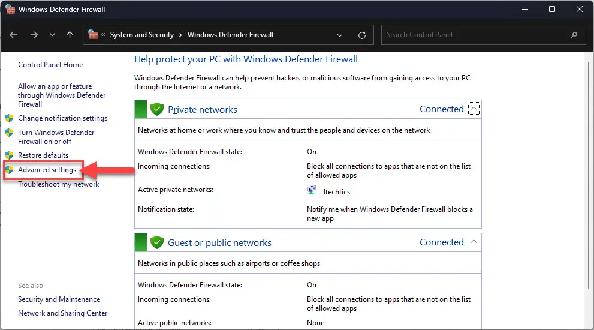Image resolution: width=594 pixels, height=330 pixels.
Task: Click 'Notification state:' label in Private networks
Action: click(x=166, y=209)
